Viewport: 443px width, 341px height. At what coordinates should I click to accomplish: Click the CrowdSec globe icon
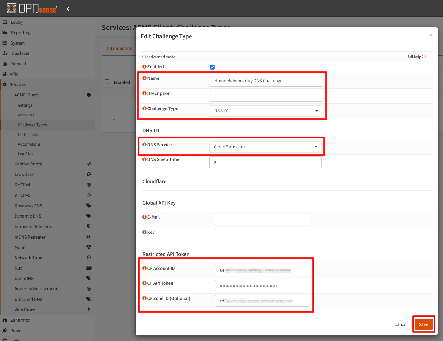tap(89, 174)
